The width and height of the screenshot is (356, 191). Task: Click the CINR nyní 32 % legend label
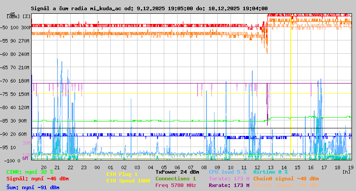tap(30, 172)
